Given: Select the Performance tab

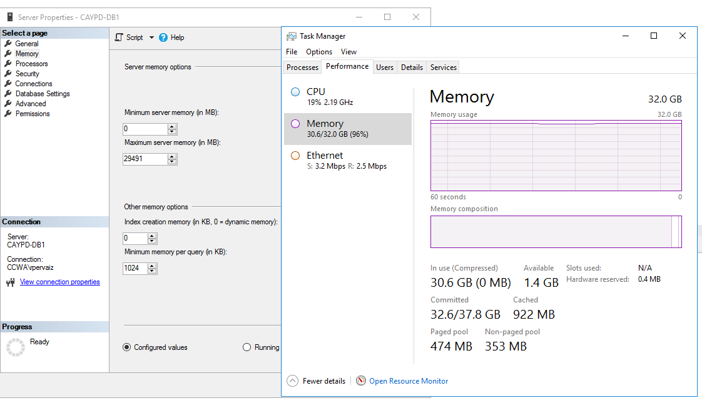Looking at the screenshot, I should 347,66.
